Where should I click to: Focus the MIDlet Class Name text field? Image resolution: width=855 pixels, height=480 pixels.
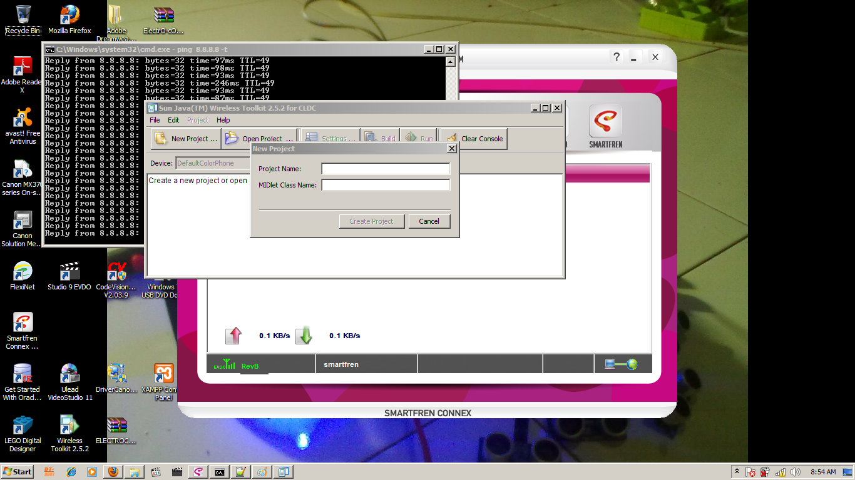pos(386,185)
